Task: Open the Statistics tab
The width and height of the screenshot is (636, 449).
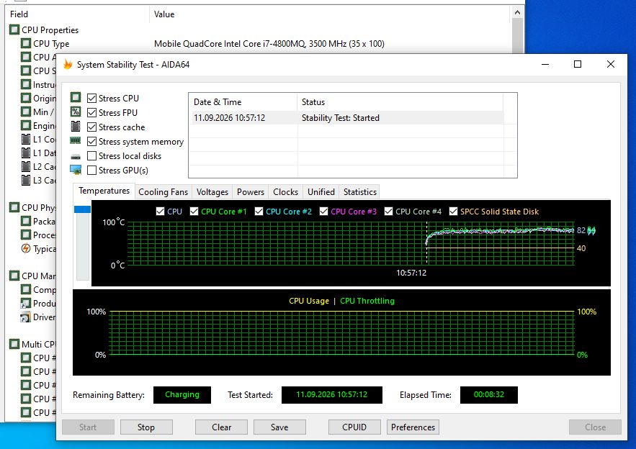Action: 360,192
